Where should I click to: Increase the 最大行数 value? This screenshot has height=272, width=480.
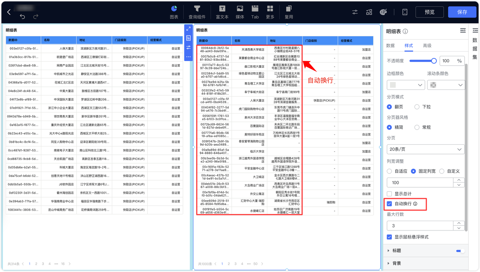(x=459, y=223)
